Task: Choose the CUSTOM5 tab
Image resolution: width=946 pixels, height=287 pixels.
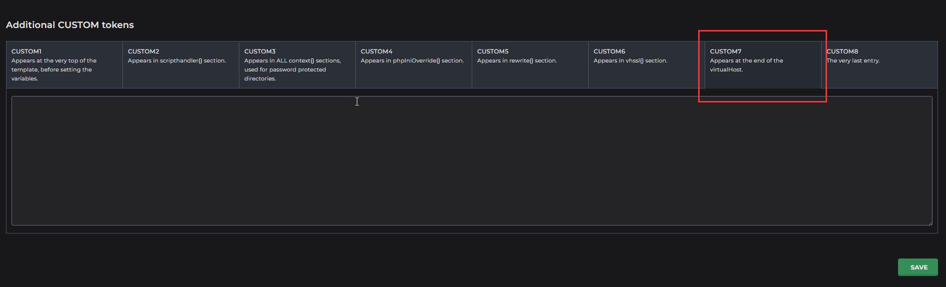Action: tap(493, 51)
